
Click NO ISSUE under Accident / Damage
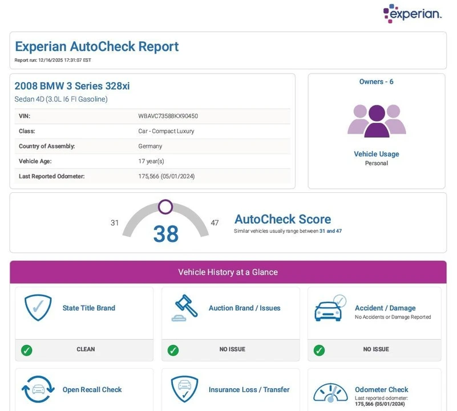point(376,349)
